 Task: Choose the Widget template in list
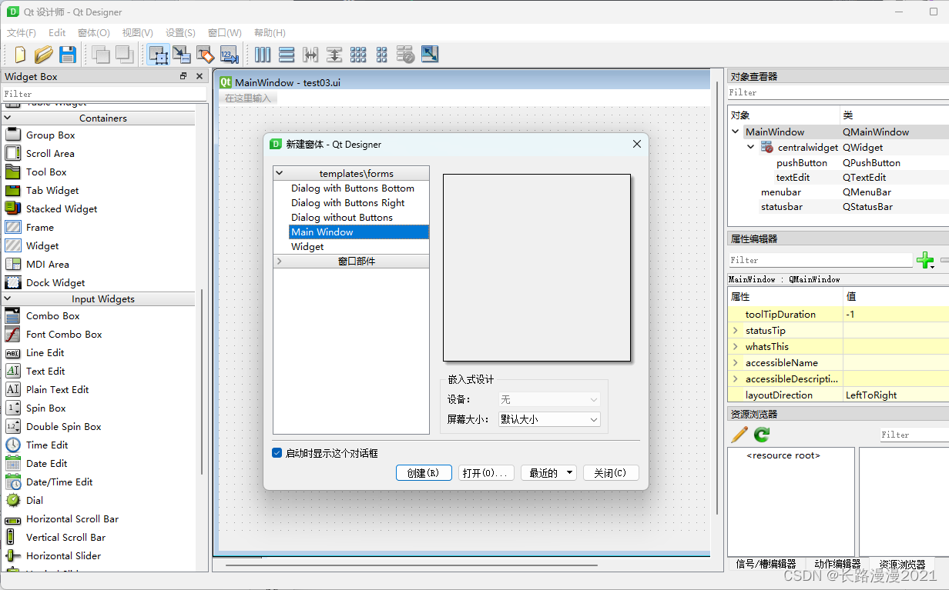(x=307, y=247)
